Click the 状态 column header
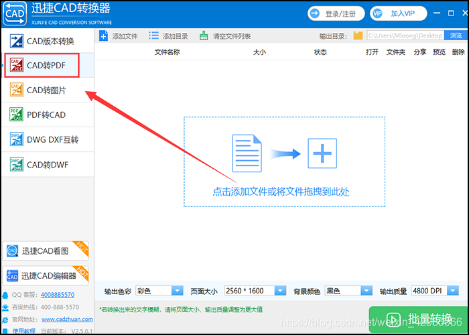 point(320,52)
